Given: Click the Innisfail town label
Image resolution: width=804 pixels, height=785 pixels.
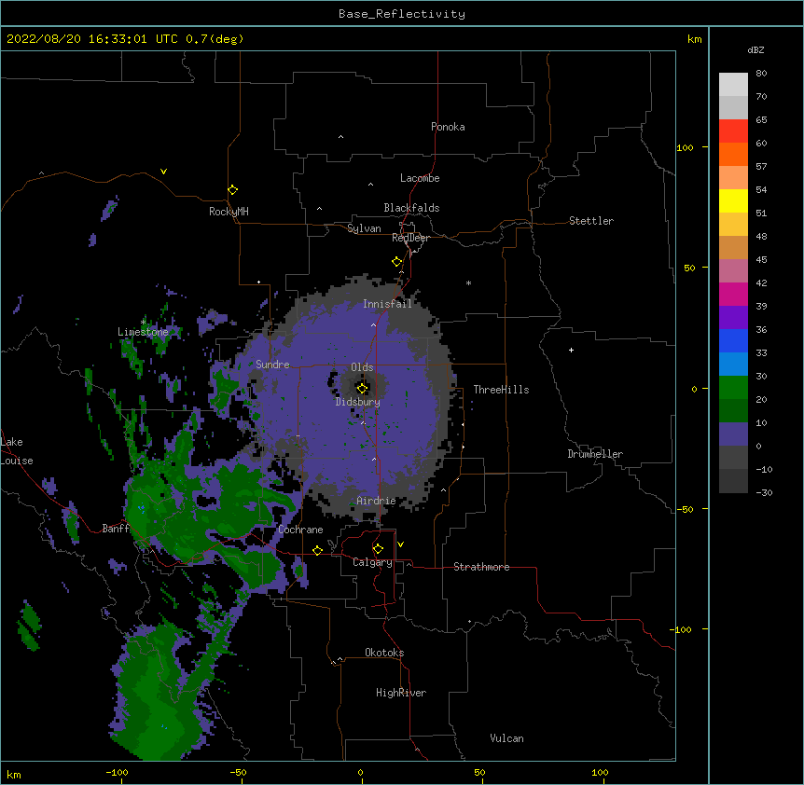Looking at the screenshot, I should 388,304.
